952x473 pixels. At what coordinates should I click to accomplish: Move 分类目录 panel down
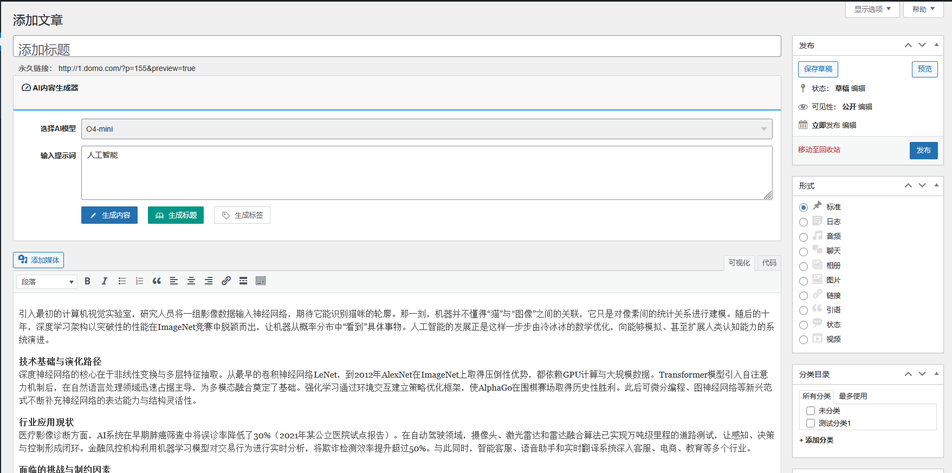tap(922, 374)
